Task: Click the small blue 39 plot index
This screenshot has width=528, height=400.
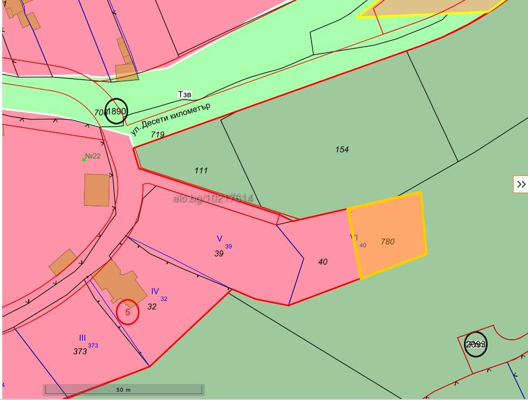Action: 229,247
